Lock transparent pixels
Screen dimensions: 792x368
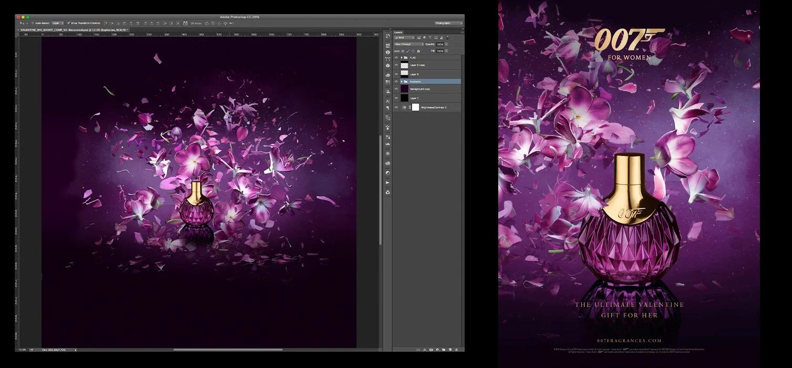pos(403,51)
